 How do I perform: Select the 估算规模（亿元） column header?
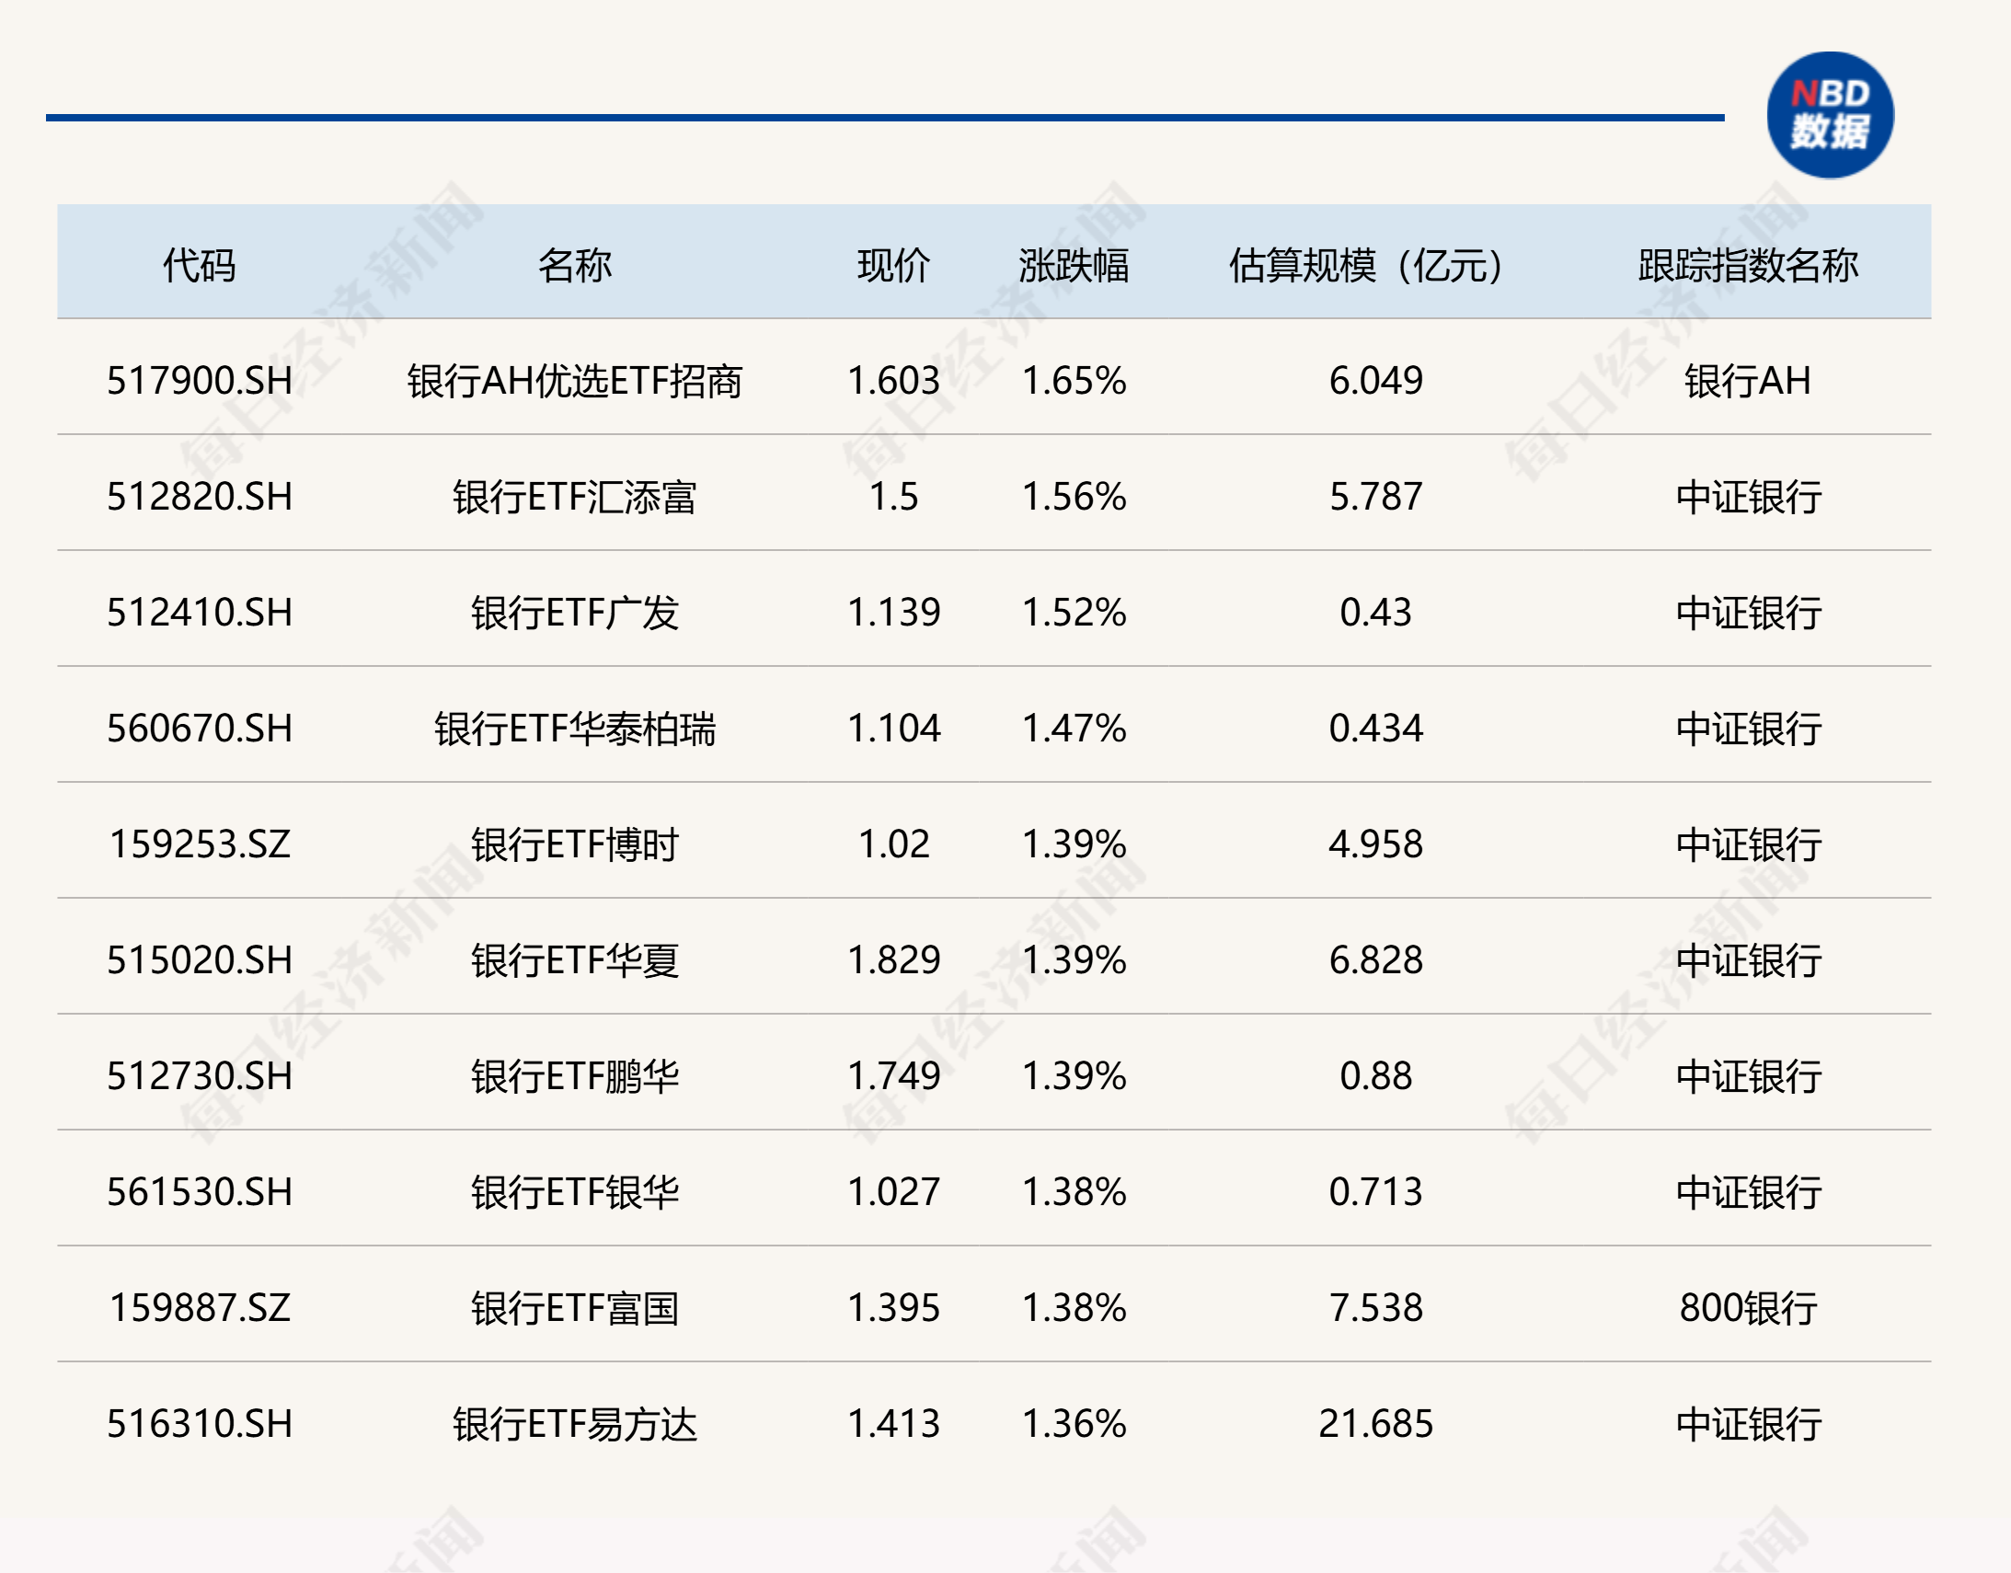(x=1366, y=265)
